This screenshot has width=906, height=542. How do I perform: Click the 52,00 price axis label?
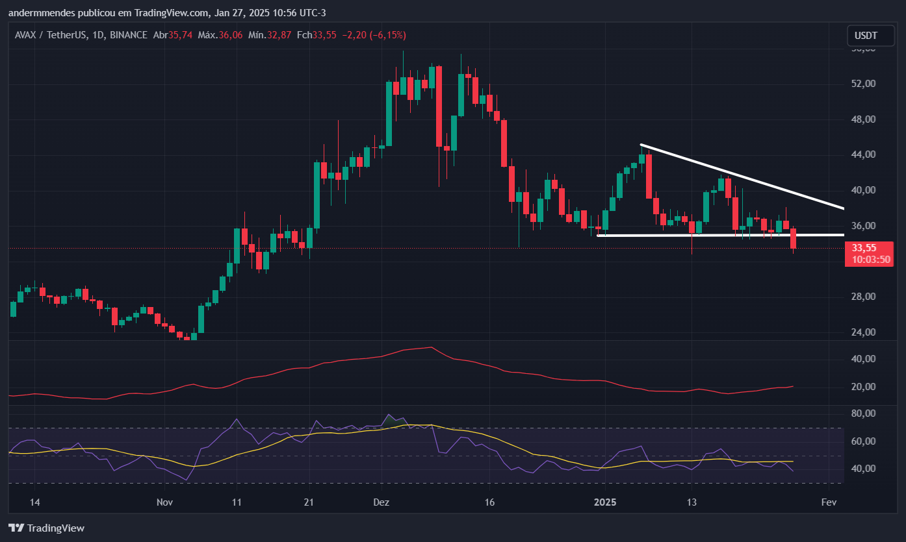[864, 84]
